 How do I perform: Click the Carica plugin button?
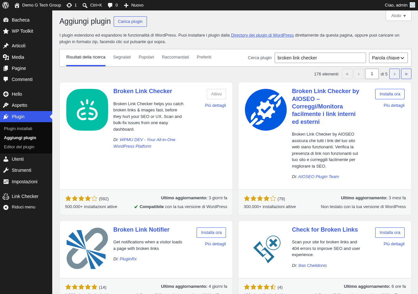130,22
